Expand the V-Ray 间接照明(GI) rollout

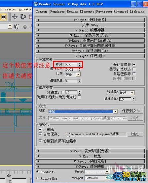(x=90, y=51)
